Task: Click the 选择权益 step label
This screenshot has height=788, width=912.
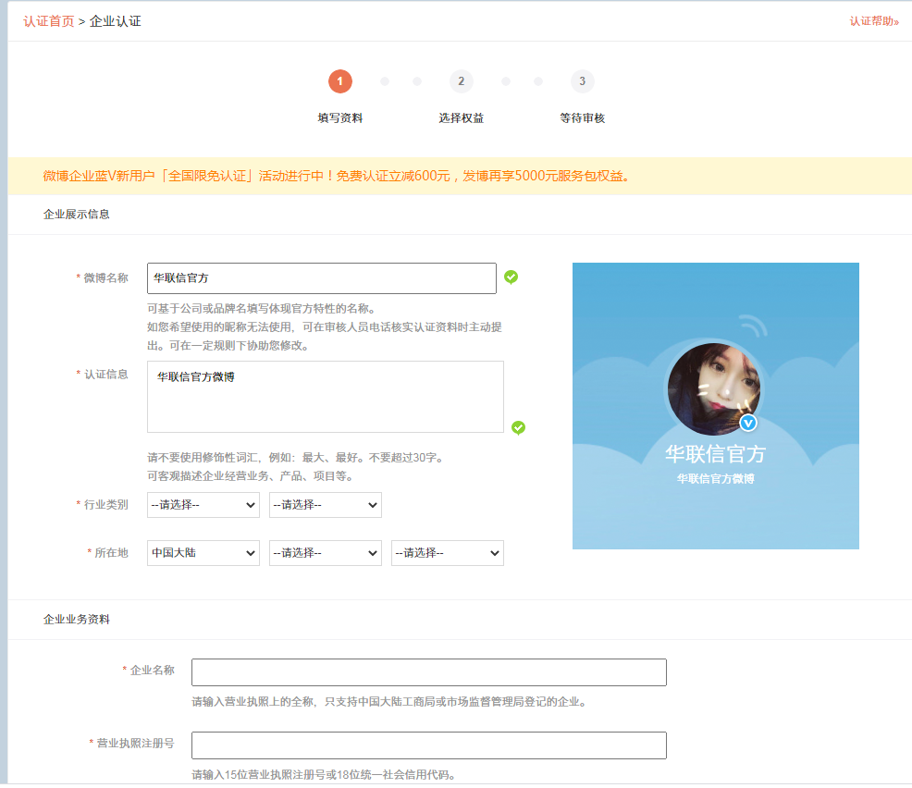Action: point(462,118)
